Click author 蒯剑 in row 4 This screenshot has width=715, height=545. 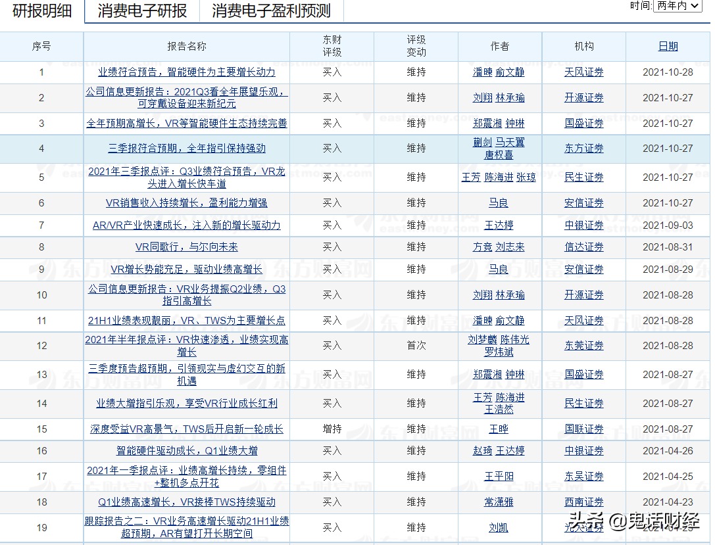pyautogui.click(x=482, y=143)
